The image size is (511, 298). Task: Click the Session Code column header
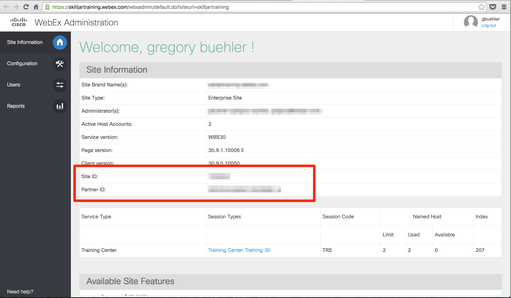(338, 217)
